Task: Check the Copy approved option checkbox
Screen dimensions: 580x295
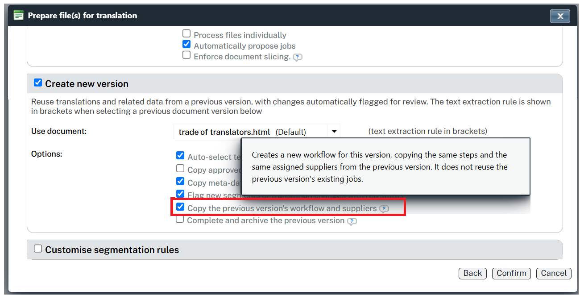Action: tap(180, 168)
